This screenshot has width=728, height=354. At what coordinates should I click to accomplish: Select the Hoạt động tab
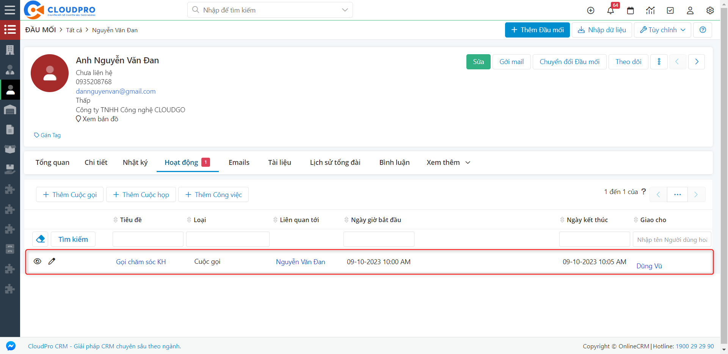tap(187, 163)
